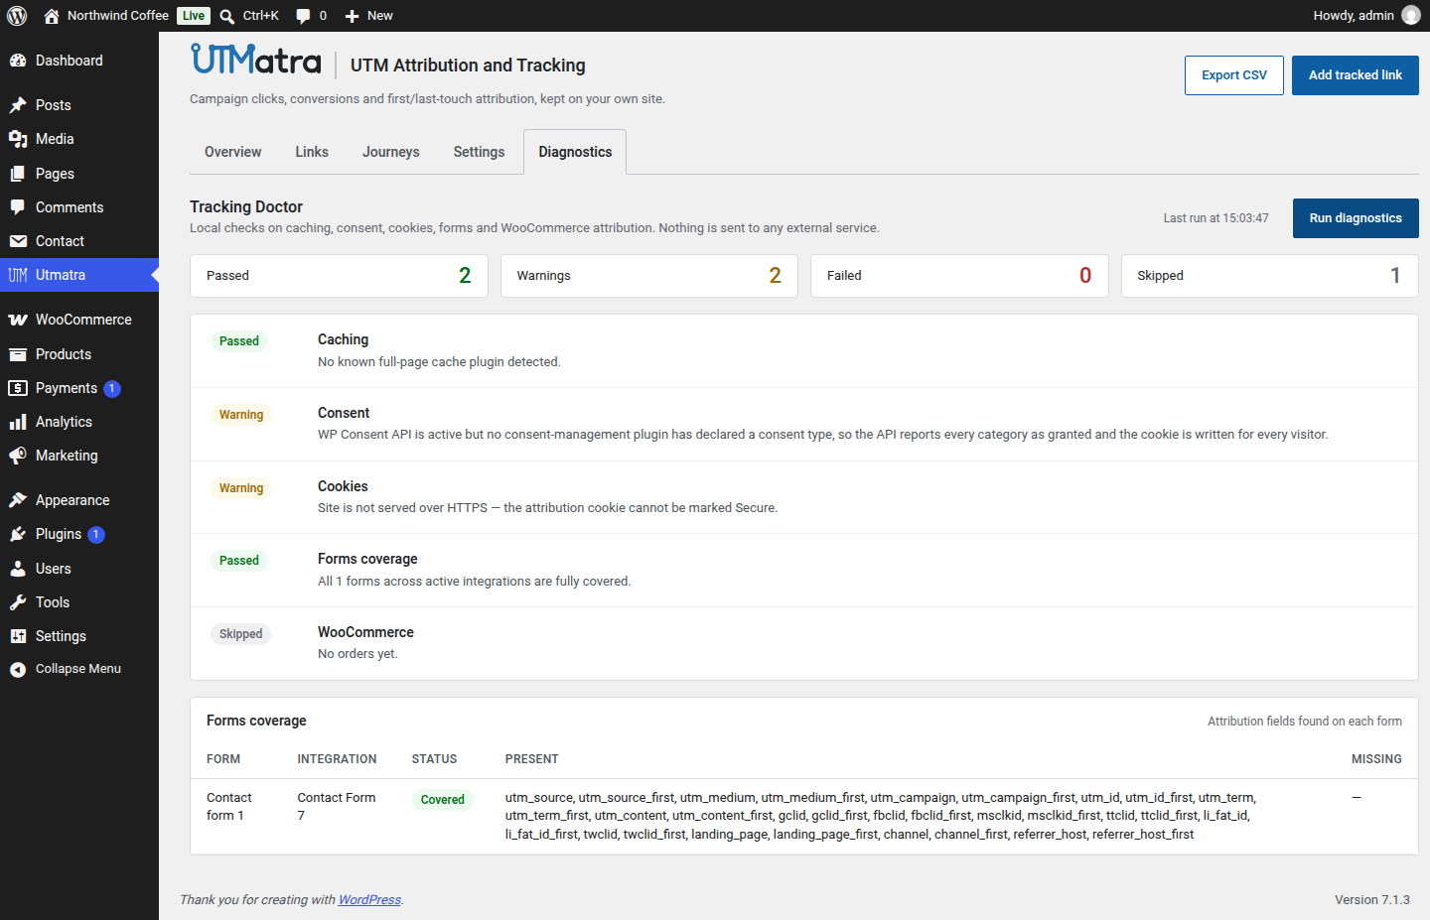
Task: Click the Collapse Menu arrow icon
Action: tap(18, 669)
